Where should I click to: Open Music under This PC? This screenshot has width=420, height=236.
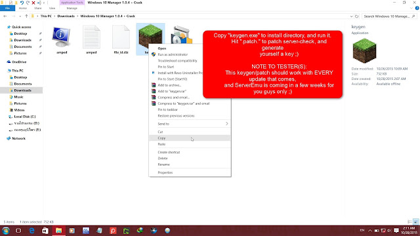click(18, 97)
